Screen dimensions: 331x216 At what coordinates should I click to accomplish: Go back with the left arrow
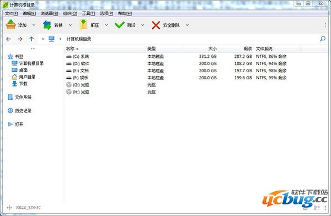[x=9, y=39]
